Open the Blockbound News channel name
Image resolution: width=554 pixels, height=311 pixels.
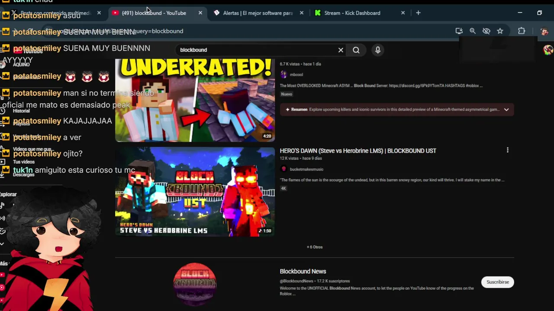(x=303, y=271)
